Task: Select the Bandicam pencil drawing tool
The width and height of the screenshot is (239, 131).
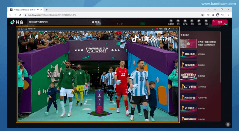Action: click(x=170, y=29)
